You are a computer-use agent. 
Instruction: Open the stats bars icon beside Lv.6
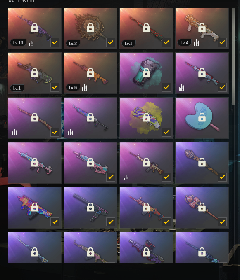(x=85, y=87)
